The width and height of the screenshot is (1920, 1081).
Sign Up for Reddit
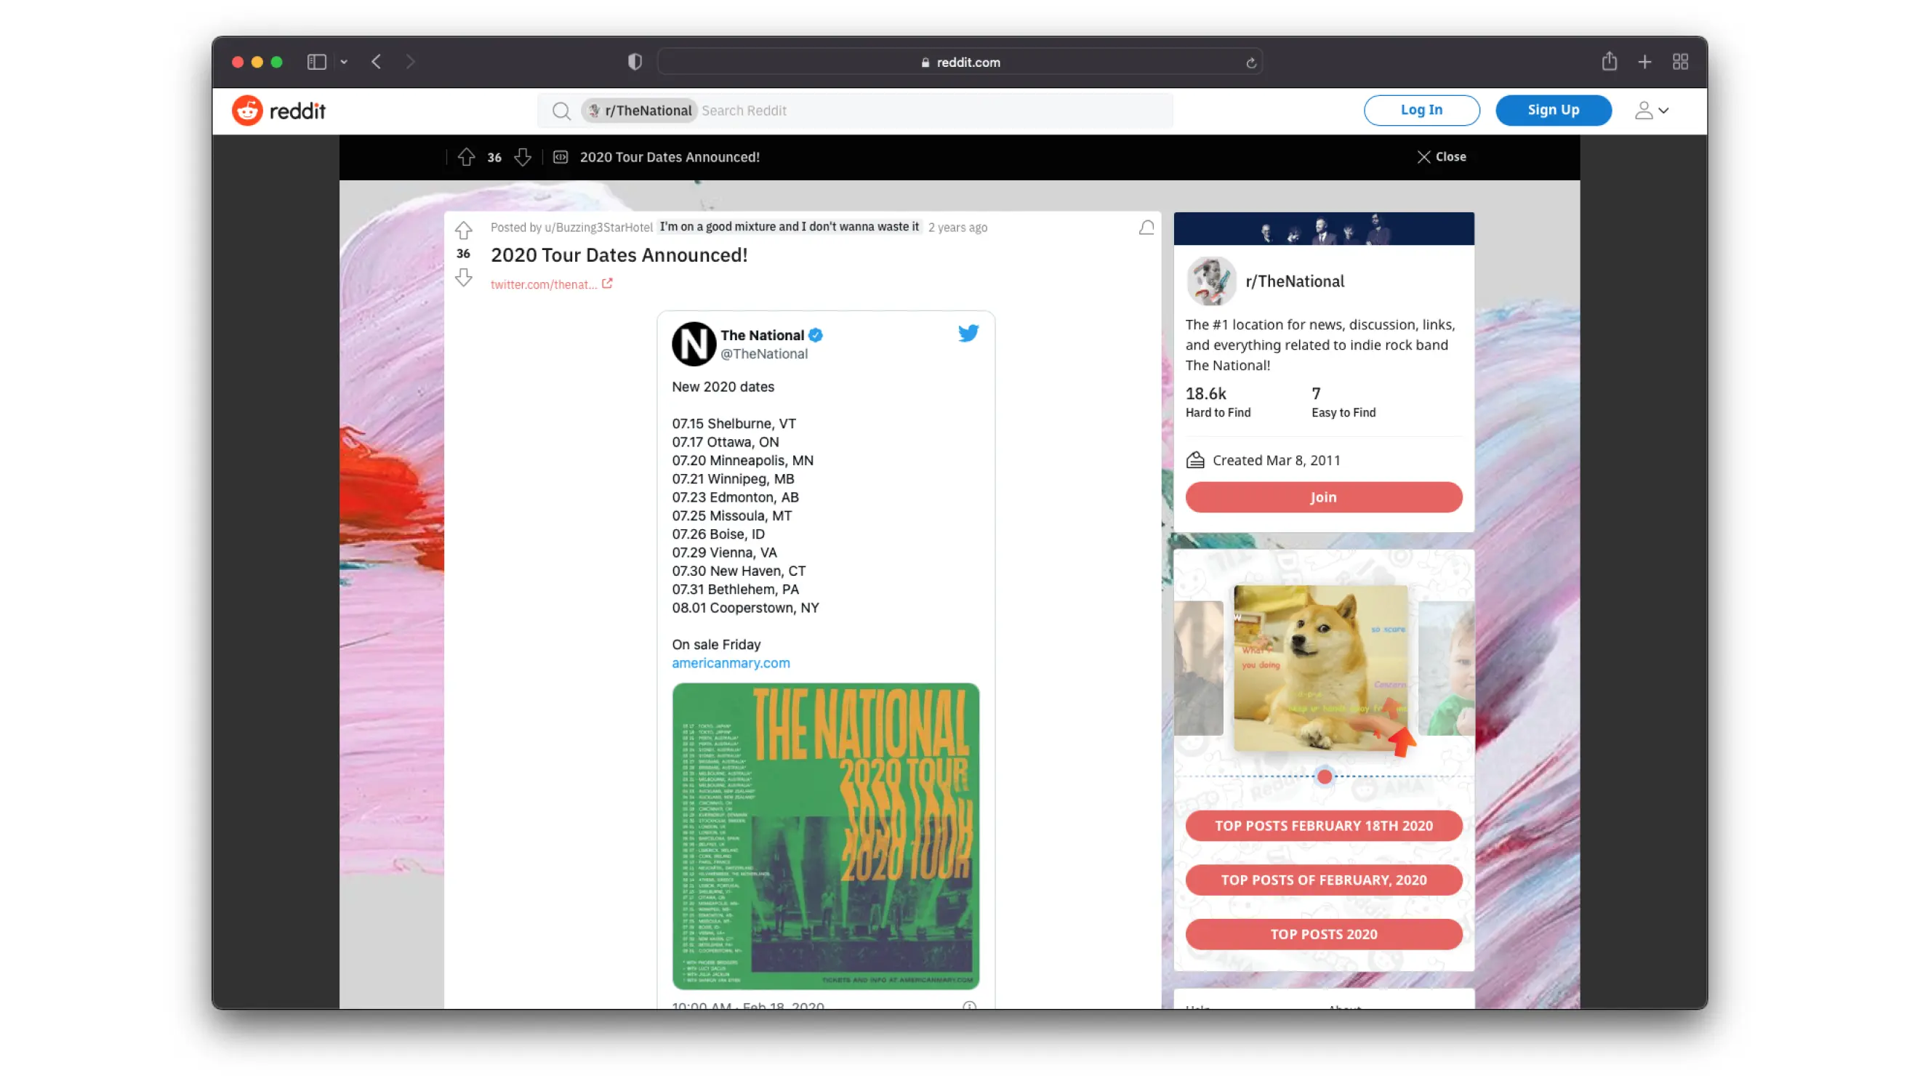pos(1554,110)
